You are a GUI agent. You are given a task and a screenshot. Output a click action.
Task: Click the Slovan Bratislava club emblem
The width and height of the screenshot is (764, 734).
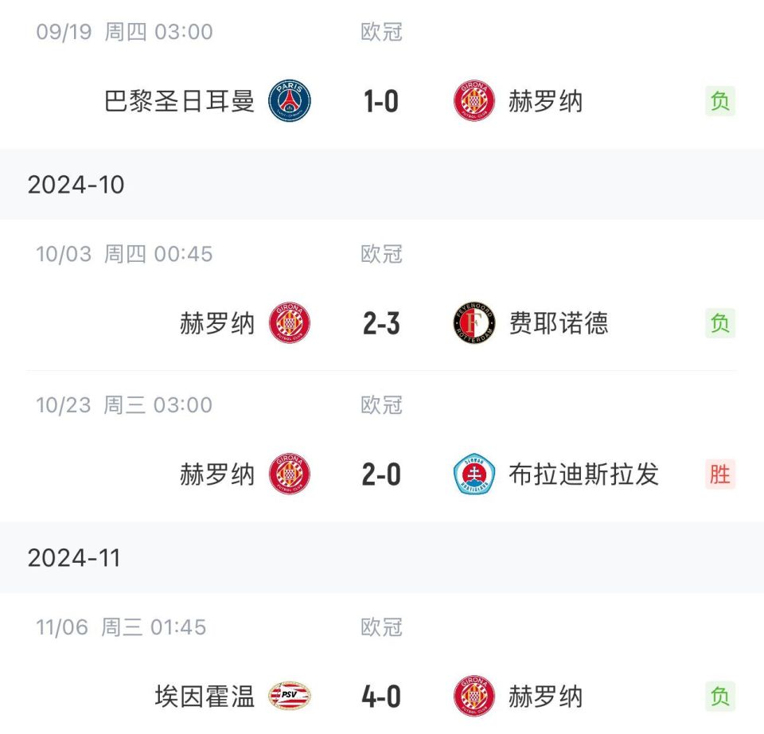coord(475,474)
